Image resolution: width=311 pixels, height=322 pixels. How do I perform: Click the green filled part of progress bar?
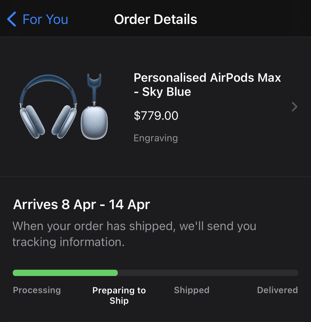tap(65, 273)
